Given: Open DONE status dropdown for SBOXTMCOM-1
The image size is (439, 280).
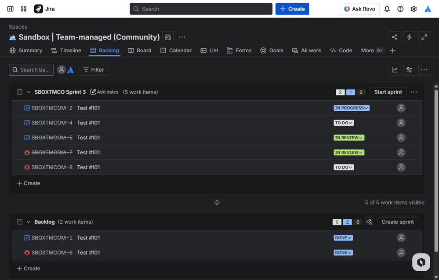Looking at the screenshot, I should click(343, 238).
